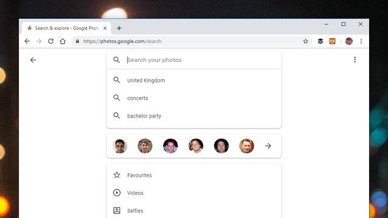Pick the bachelor party suggestion
Viewport: 388px width, 218px height.
[x=194, y=116]
